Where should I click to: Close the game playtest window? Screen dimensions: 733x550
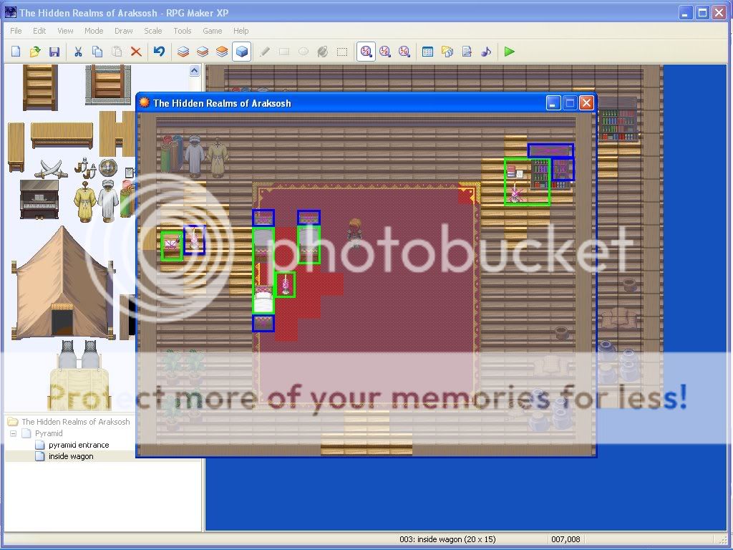[586, 103]
